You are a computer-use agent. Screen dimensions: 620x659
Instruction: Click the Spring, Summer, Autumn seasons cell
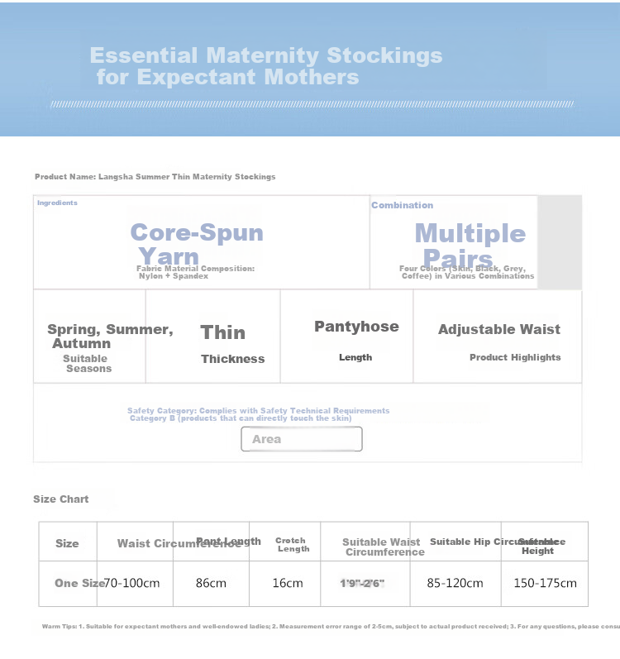[x=89, y=337]
